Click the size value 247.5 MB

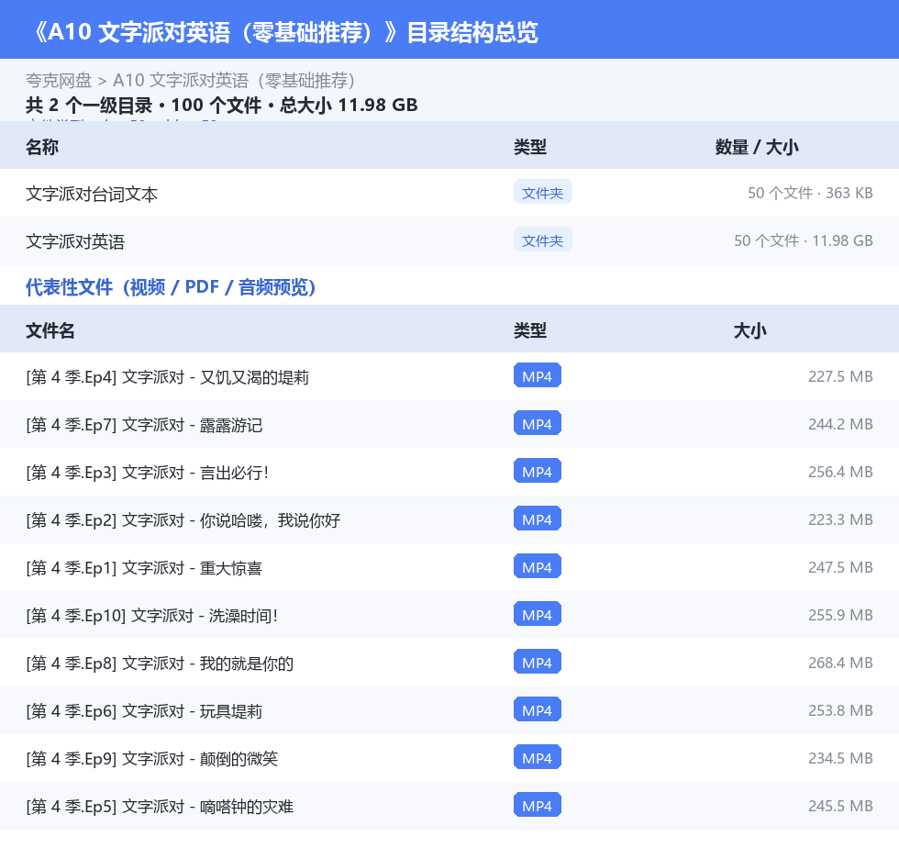tap(840, 566)
